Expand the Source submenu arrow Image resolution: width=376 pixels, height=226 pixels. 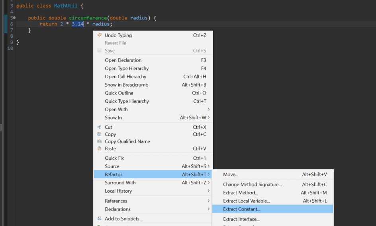(209, 166)
